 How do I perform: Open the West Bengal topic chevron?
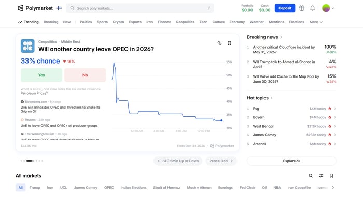coord(335,126)
